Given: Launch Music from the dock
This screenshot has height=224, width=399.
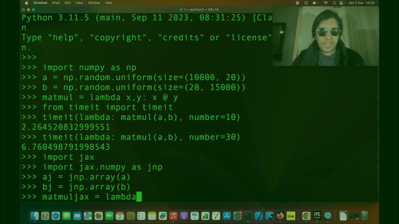Looking at the screenshot, I should pos(174,216).
